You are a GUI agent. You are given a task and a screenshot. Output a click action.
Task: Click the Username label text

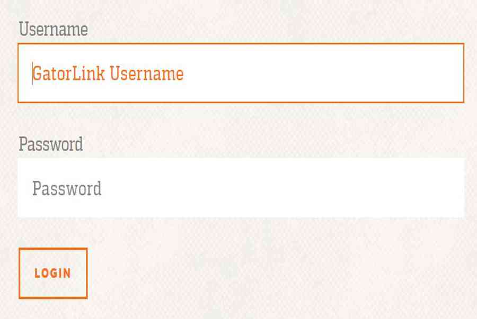(x=53, y=29)
